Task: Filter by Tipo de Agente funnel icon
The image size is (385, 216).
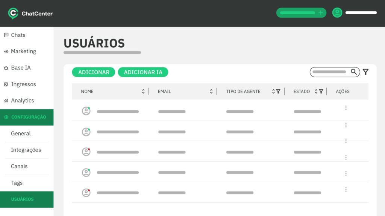Action: point(278,91)
